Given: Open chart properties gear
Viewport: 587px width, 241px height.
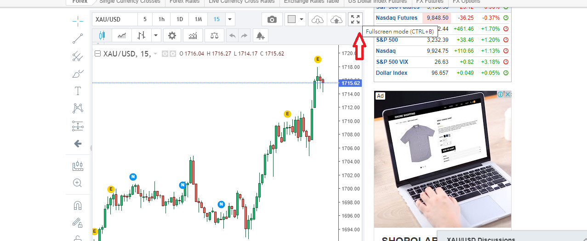Looking at the screenshot, I should point(172,35).
